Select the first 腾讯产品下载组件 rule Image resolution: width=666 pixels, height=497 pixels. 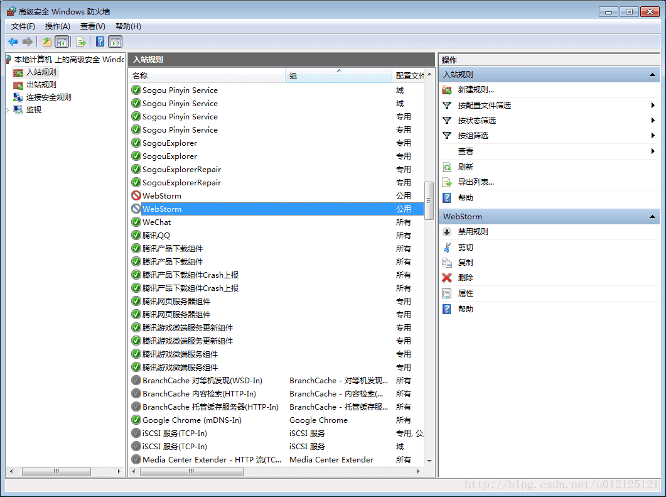click(x=277, y=248)
